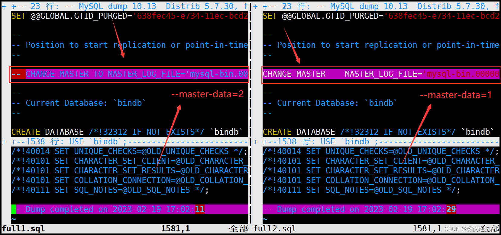This screenshot has height=235, width=501.
Task: Click the full1.sql status bar filename
Action: click(x=24, y=229)
